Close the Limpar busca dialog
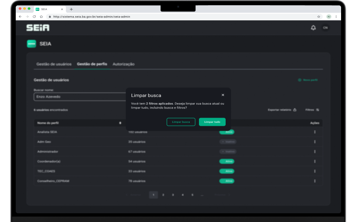Viewport: 359px width, 222px height. coord(223,95)
